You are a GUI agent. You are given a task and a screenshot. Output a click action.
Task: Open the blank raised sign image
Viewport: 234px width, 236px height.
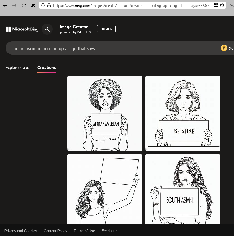[105, 189]
